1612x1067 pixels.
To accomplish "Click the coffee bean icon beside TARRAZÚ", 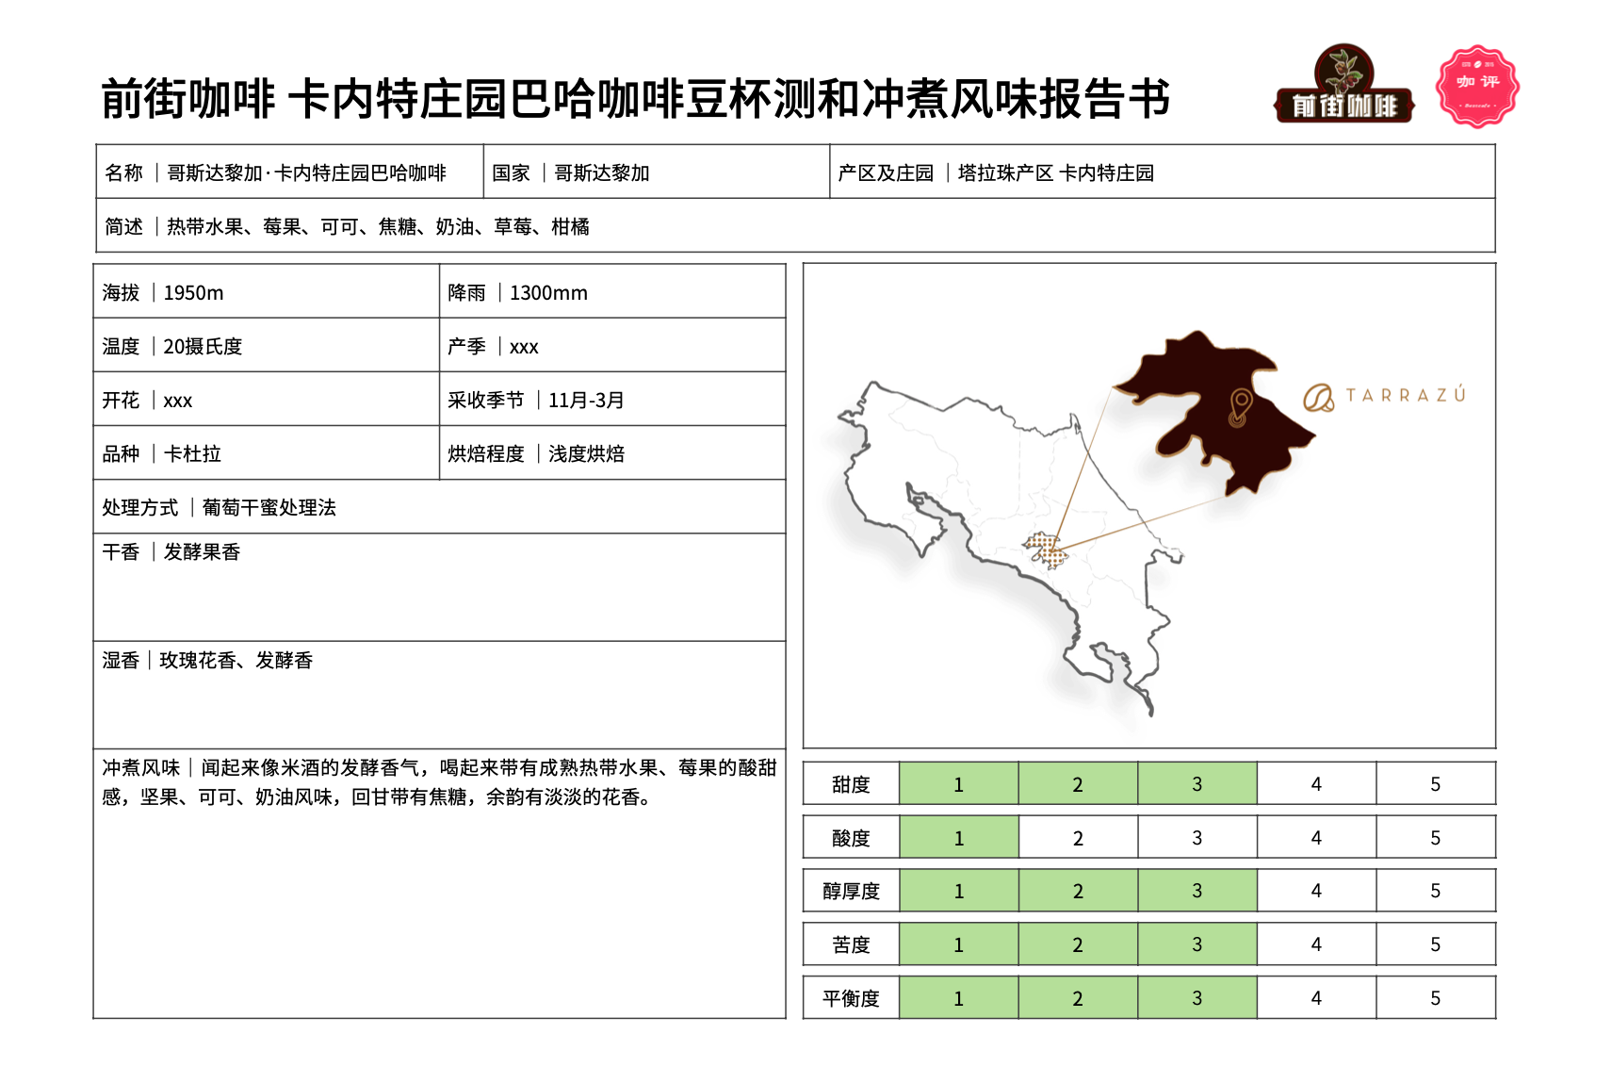I will pyautogui.click(x=1318, y=398).
